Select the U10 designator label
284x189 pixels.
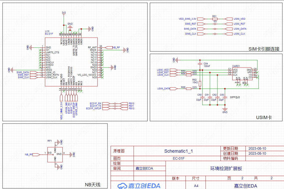click(x=47, y=31)
